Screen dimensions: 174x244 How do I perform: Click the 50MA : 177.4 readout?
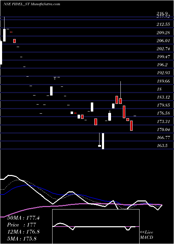[x=23, y=218]
